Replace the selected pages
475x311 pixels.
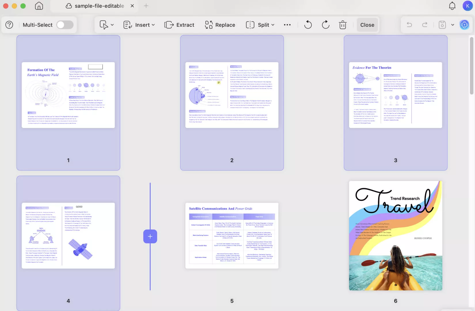pyautogui.click(x=220, y=25)
